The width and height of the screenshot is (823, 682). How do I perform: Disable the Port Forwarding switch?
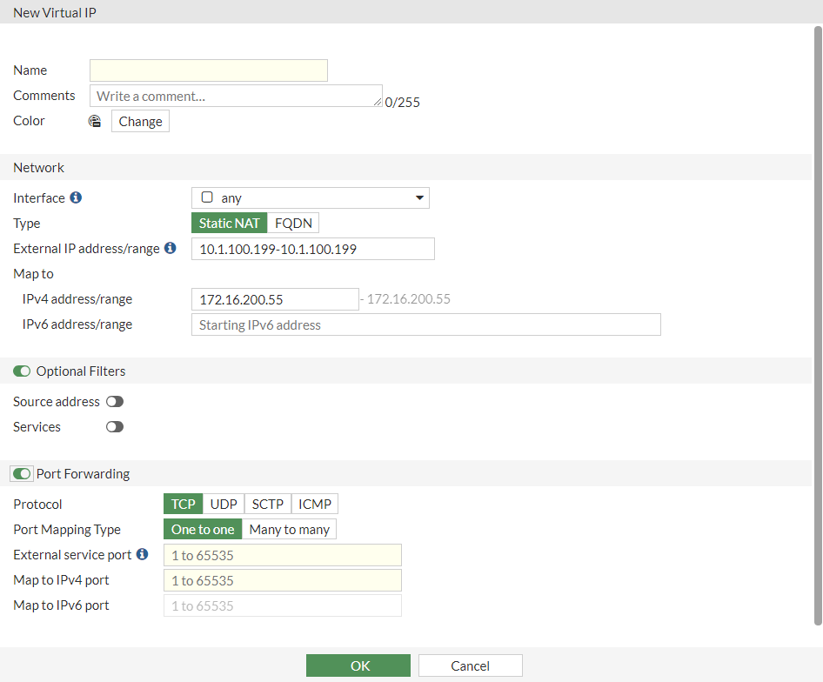point(22,474)
